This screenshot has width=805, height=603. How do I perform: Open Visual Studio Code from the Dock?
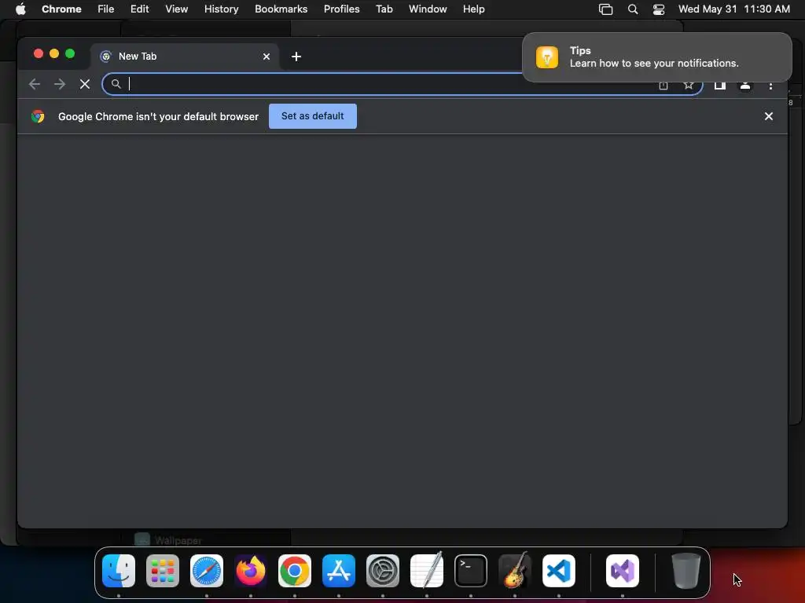coord(559,571)
